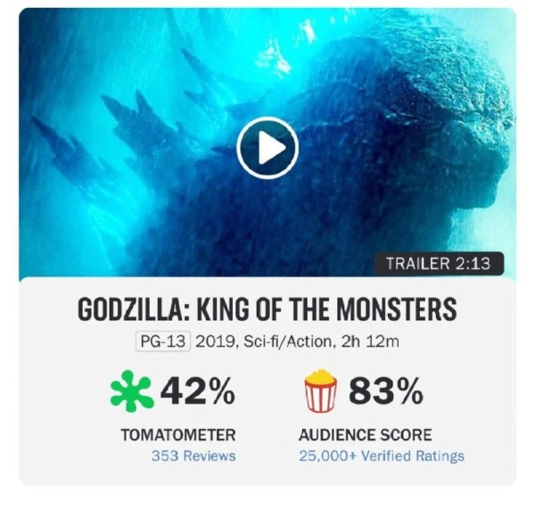
Task: Click the percent sign beside 42
Action: tap(220, 391)
